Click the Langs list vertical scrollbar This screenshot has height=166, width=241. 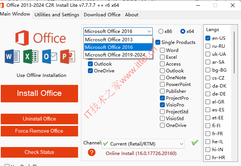(x=234, y=52)
